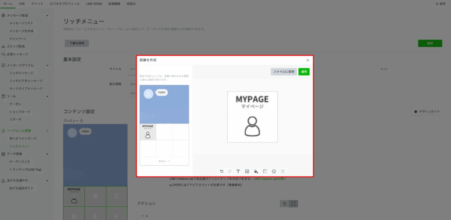Collapse the メッセージ配信 sidebar section

pos(47,15)
